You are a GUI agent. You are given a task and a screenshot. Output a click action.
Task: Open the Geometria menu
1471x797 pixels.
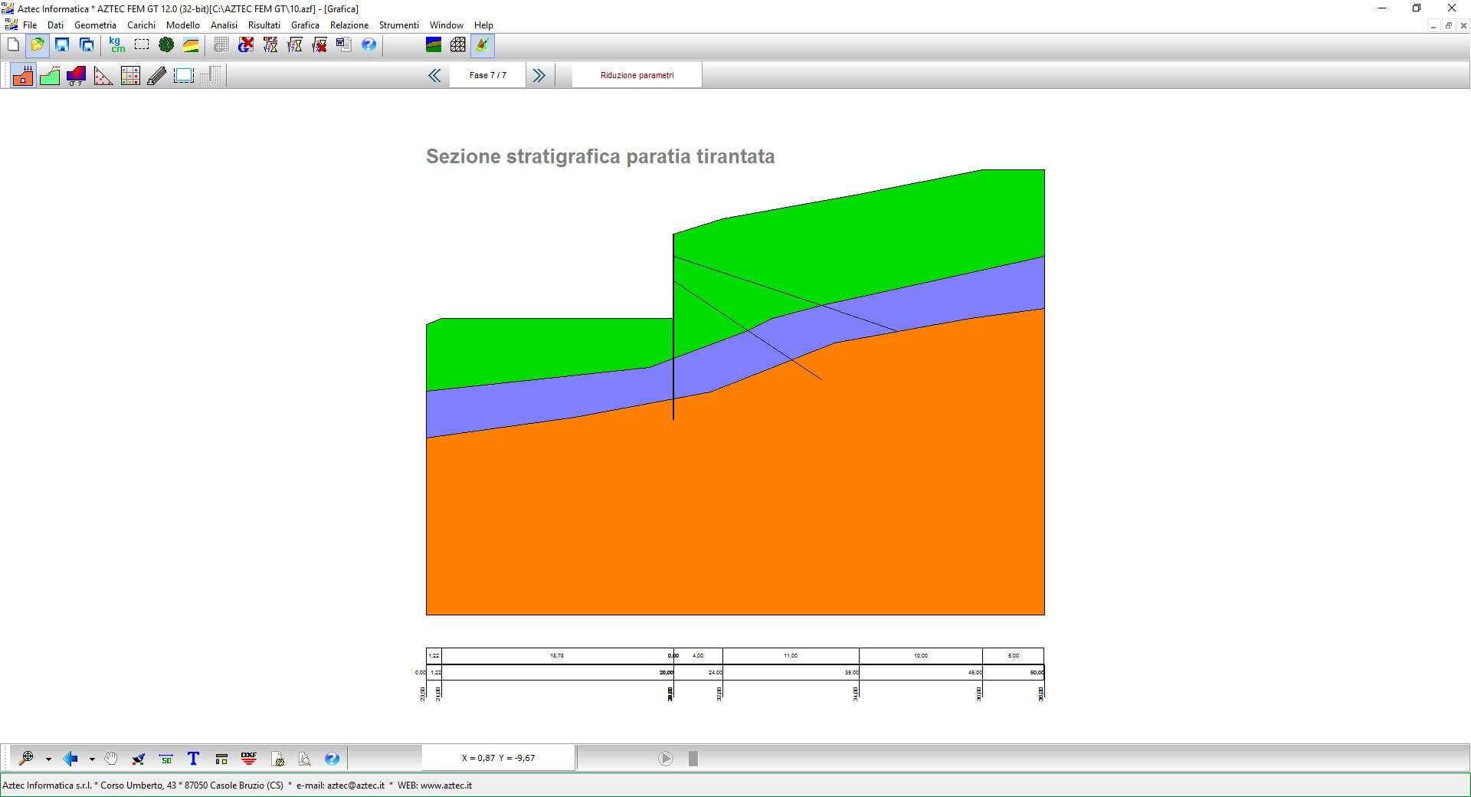click(x=95, y=25)
